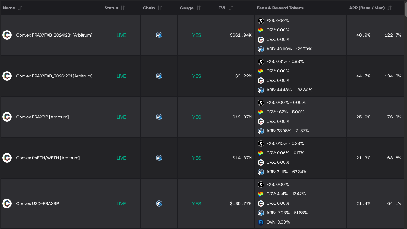Sort pools by TVL arrows
Screen dimensions: 407x229
[231, 8]
